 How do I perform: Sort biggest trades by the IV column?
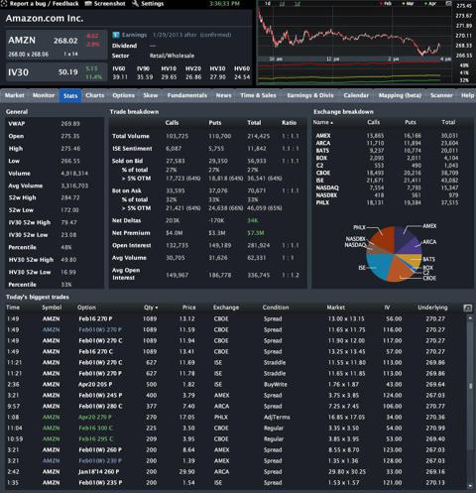tap(387, 308)
